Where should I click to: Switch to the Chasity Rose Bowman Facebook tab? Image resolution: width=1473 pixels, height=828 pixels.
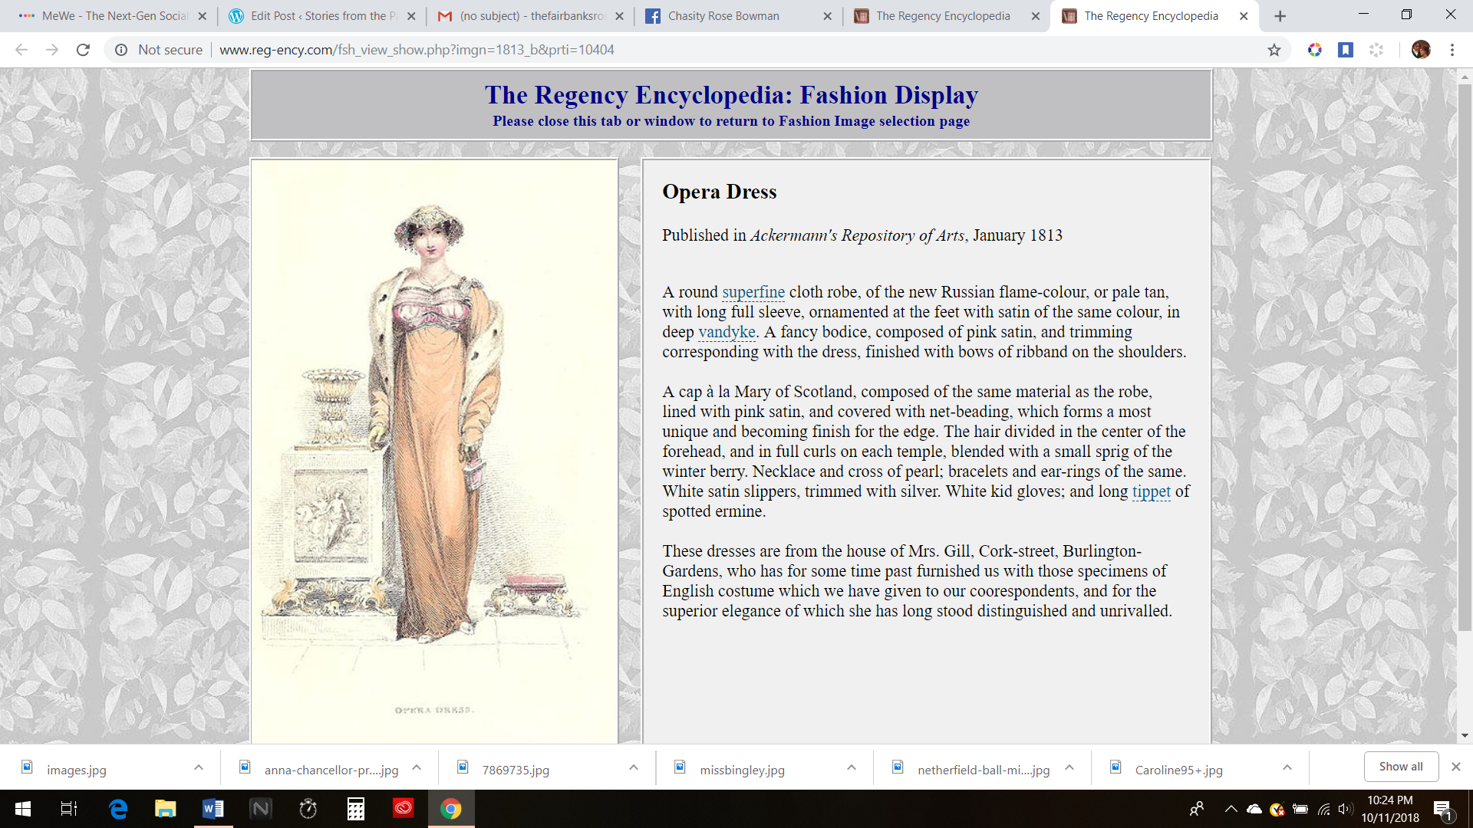click(x=723, y=16)
